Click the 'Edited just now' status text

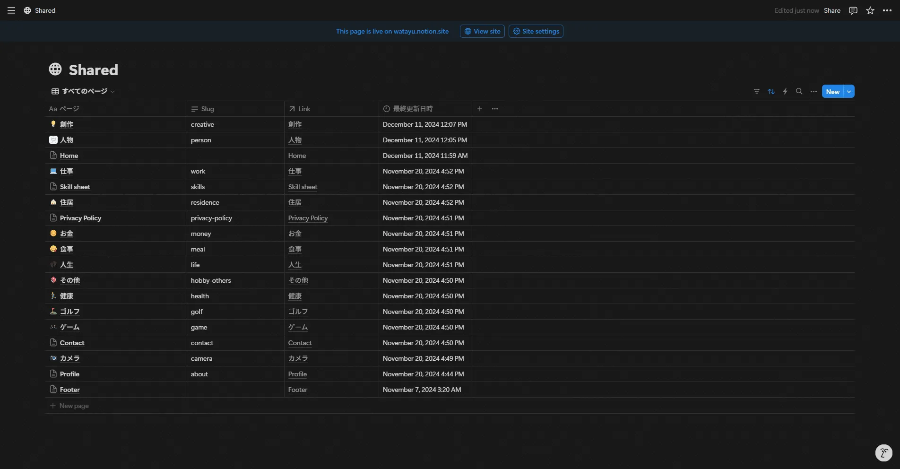[796, 10]
